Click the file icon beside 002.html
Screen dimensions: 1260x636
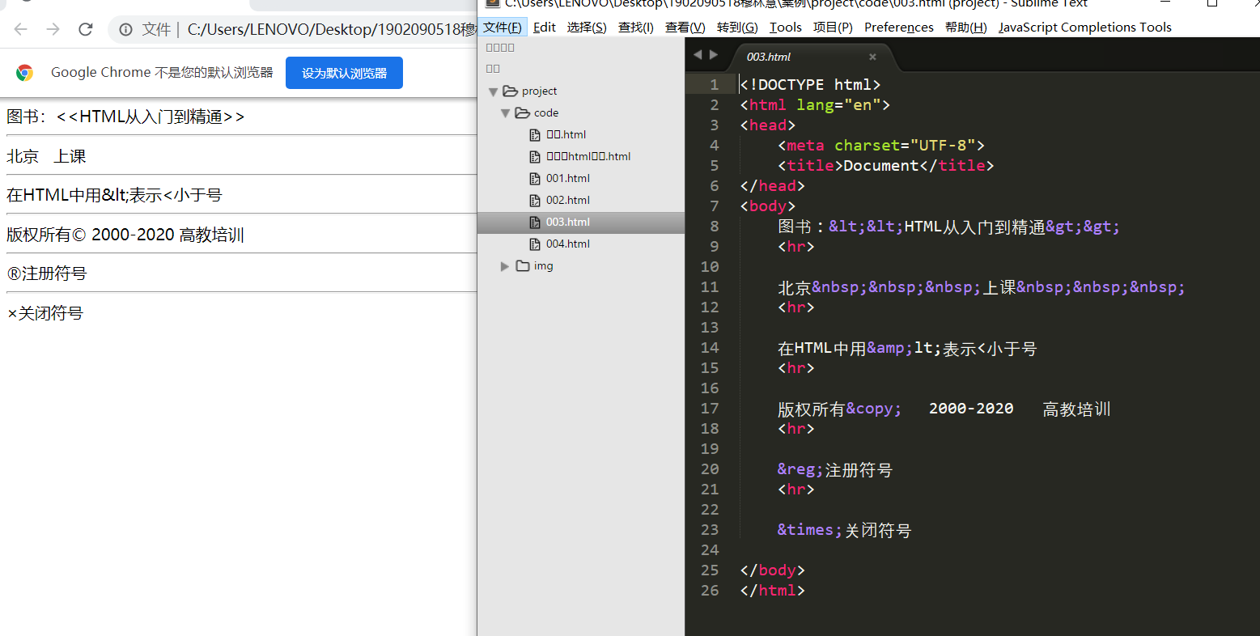[x=534, y=201]
